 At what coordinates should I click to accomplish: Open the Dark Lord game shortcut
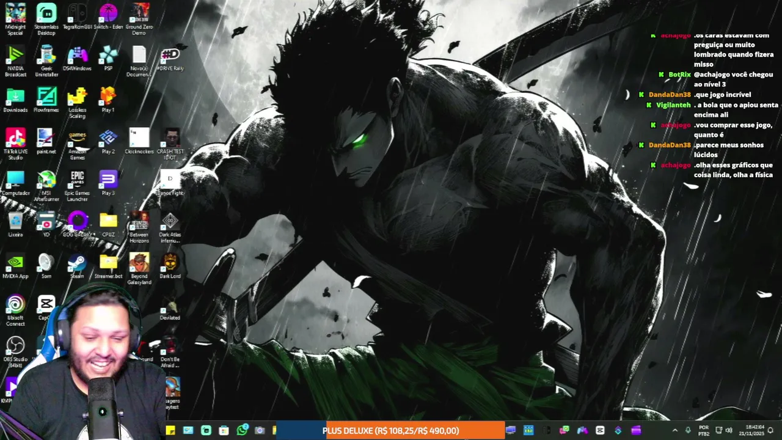tap(170, 266)
